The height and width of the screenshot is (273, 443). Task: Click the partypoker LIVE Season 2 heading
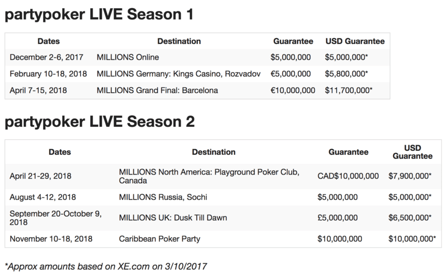pos(100,122)
